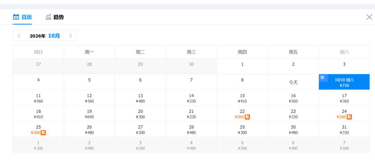Pick October 27 priced ¥300
Image resolution: width=375 pixels, height=161 pixels.
click(x=140, y=129)
